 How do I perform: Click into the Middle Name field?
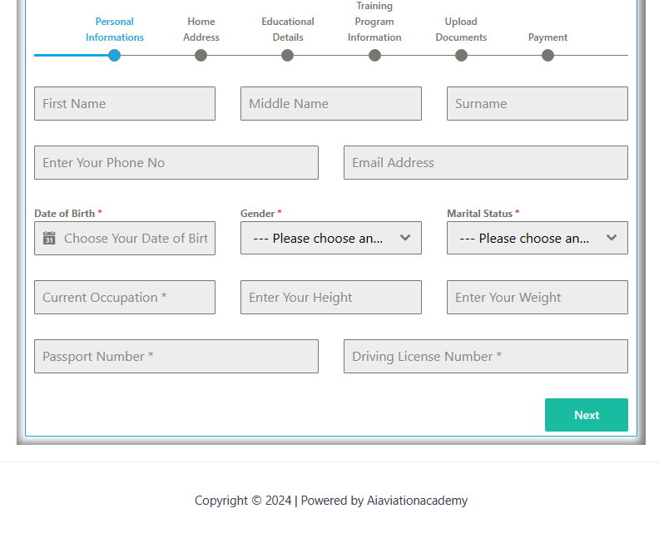(x=330, y=104)
